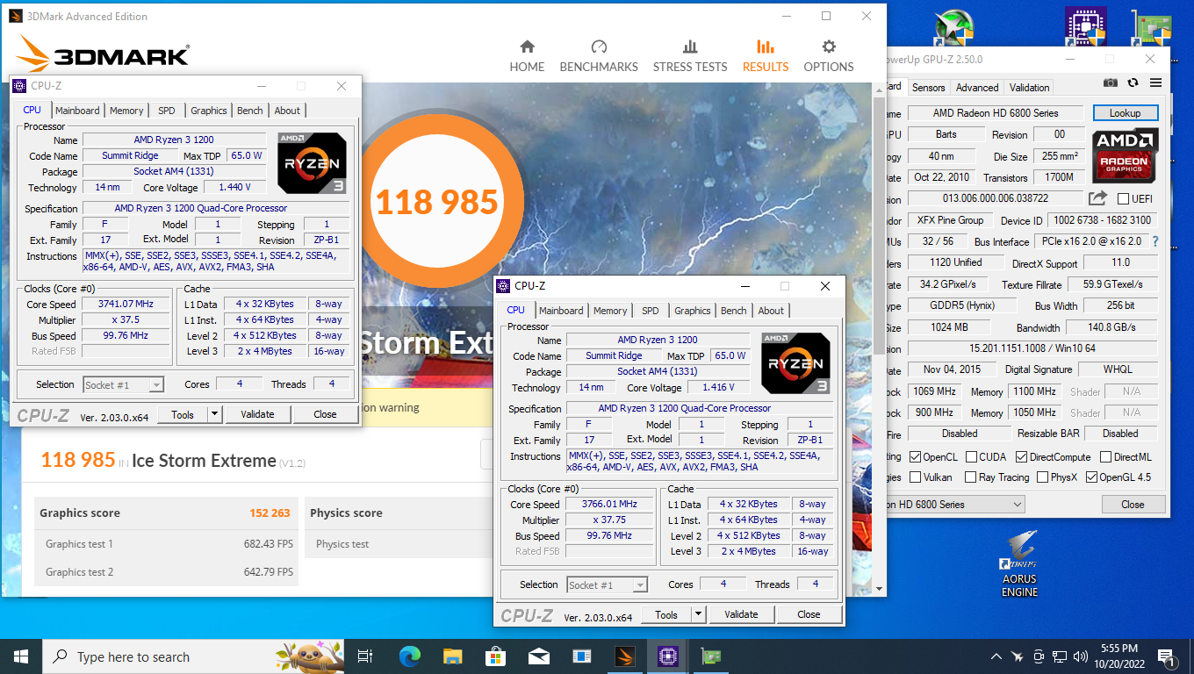Open SPD tab in back CPU-Z window
The width and height of the screenshot is (1194, 674).
click(x=167, y=111)
